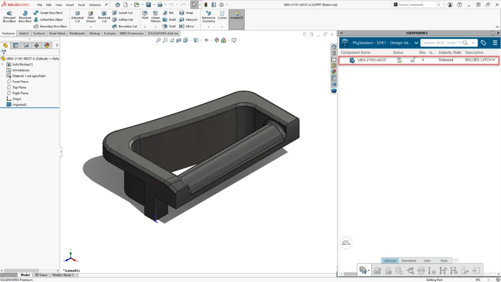This screenshot has width=501, height=282.
Task: Expand the Solid Bodies(1) tree node
Action: [x=3, y=64]
